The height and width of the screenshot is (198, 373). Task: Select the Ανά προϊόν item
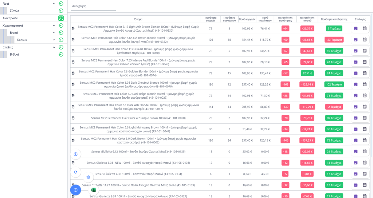pyautogui.click(x=10, y=18)
